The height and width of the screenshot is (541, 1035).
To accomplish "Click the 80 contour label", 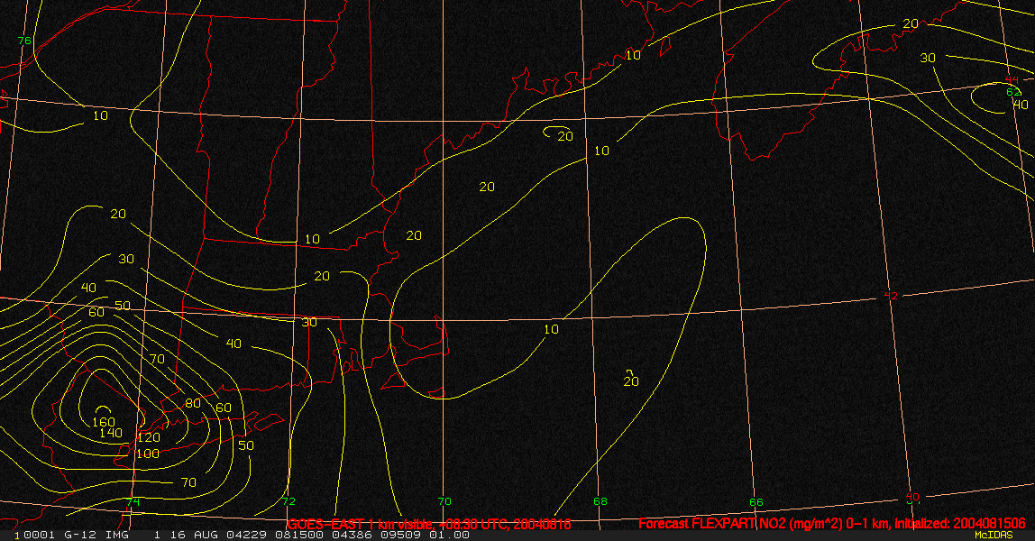I will (193, 403).
